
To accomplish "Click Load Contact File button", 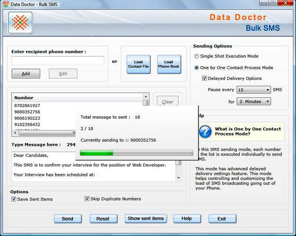I will point(138,64).
